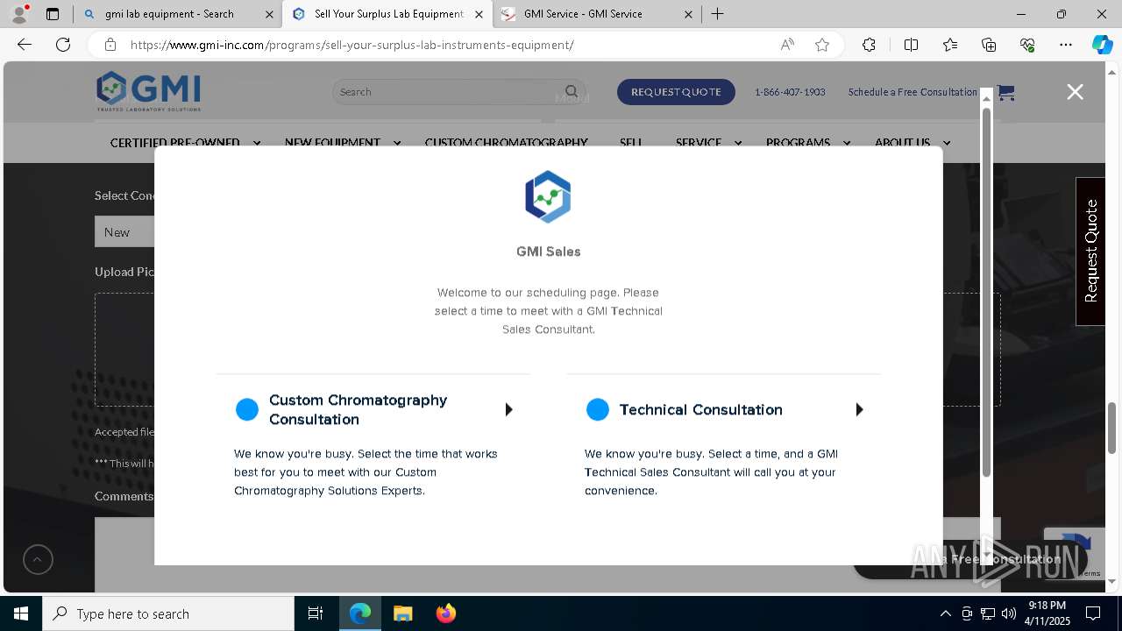This screenshot has height=631, width=1122.
Task: Select Technical Consultation blue circle
Action: pyautogui.click(x=598, y=409)
